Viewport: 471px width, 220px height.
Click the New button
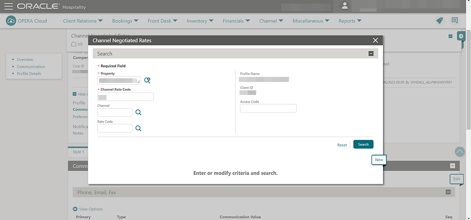(379, 160)
